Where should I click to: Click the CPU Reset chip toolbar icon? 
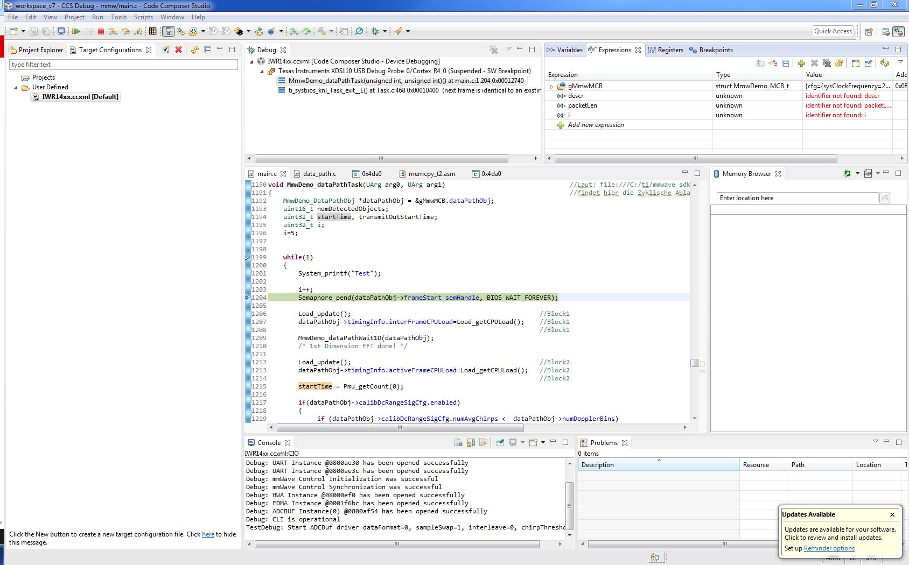(x=239, y=32)
